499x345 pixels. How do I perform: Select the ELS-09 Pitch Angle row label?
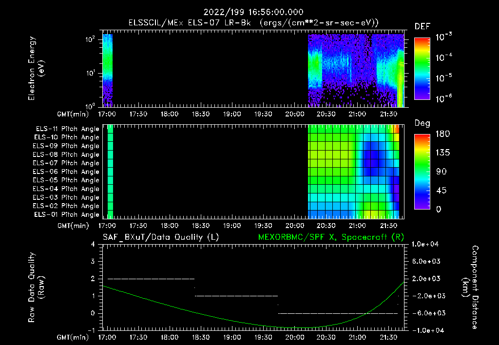(x=66, y=146)
